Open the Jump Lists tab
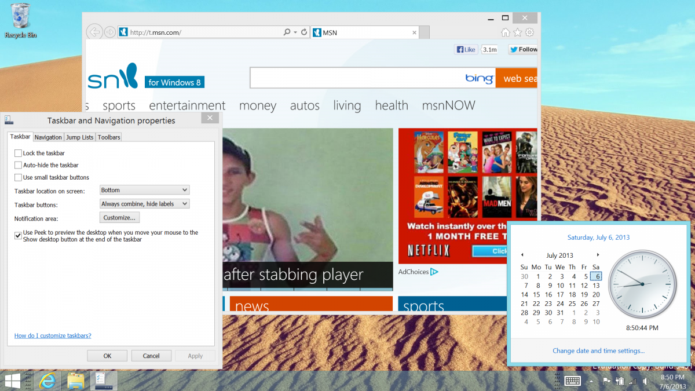695x391 pixels. (79, 137)
